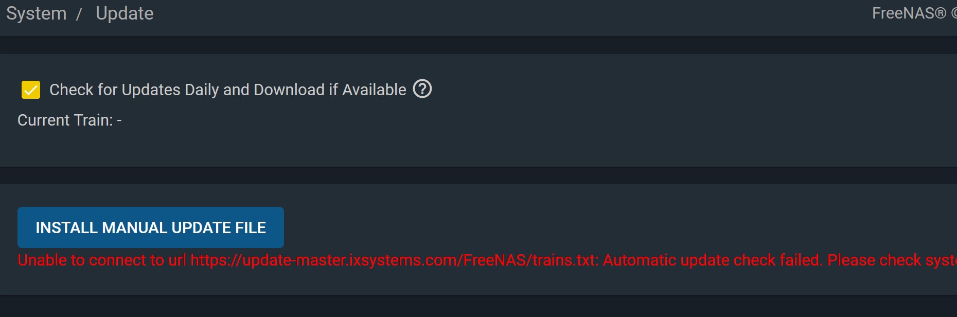Click the help question mark icon

click(422, 89)
